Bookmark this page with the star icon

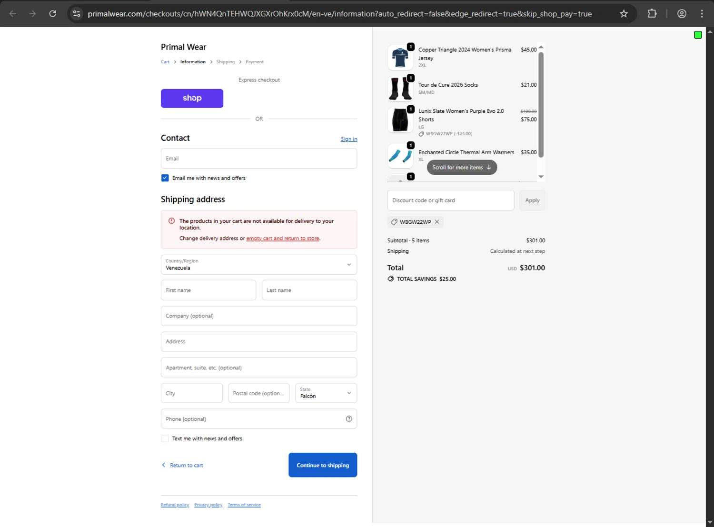click(x=624, y=14)
